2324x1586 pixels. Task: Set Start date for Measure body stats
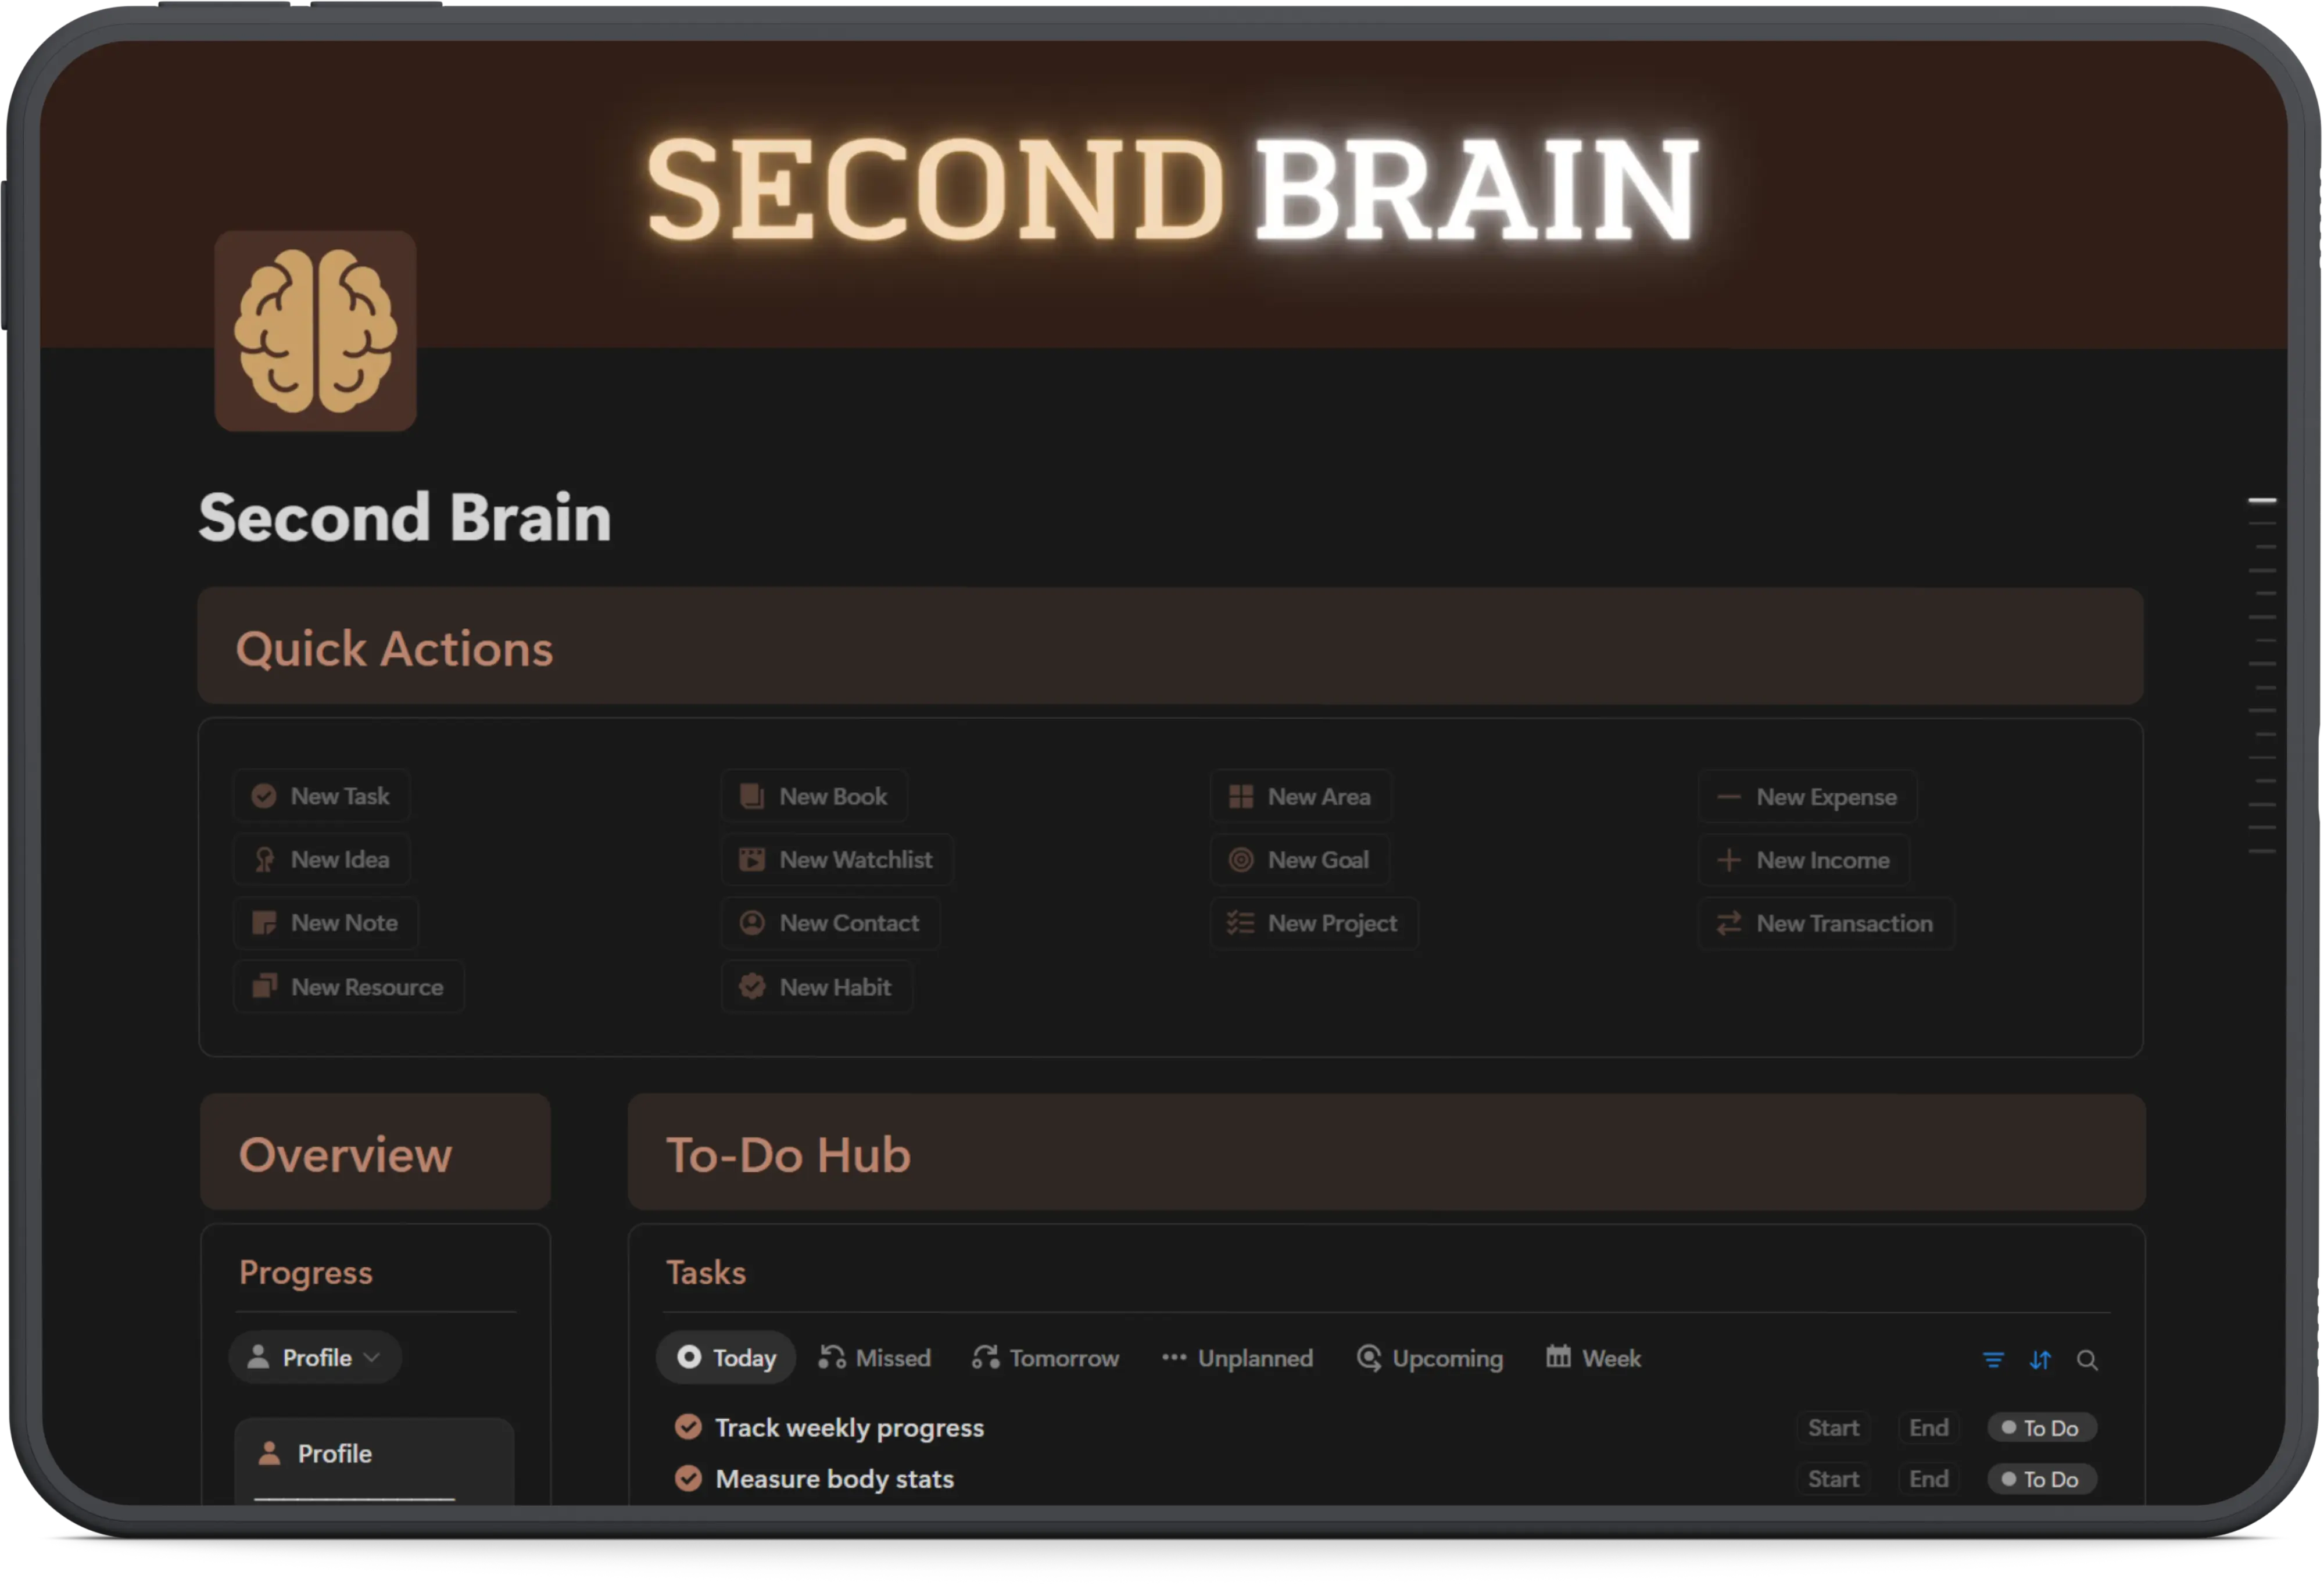point(1833,1478)
